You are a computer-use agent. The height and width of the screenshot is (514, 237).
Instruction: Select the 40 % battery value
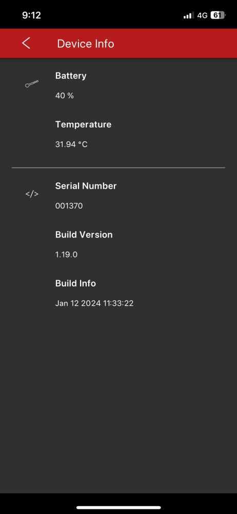65,96
